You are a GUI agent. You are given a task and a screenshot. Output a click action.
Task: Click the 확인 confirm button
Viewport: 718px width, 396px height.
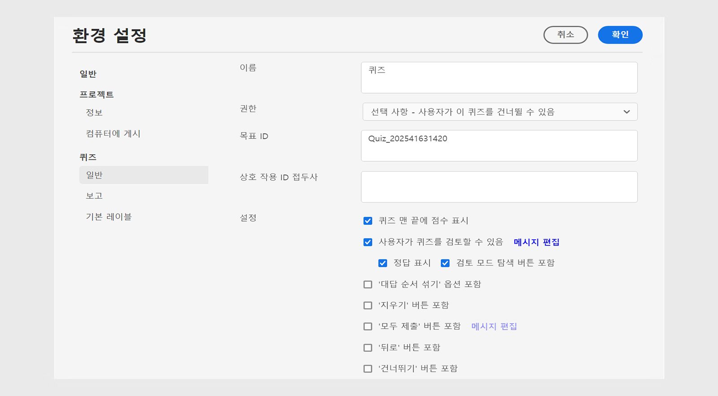620,35
